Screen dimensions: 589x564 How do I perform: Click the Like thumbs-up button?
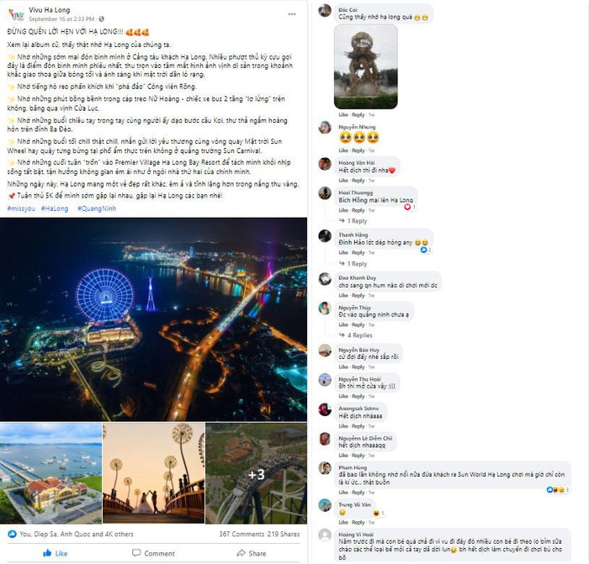(56, 553)
